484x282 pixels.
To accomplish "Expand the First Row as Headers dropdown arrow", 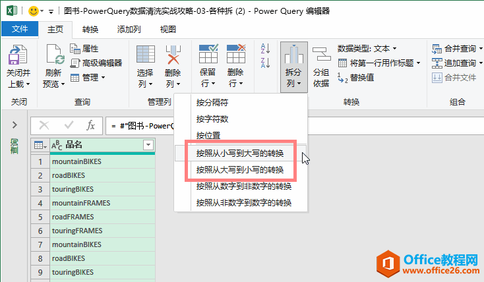I will click(x=418, y=63).
